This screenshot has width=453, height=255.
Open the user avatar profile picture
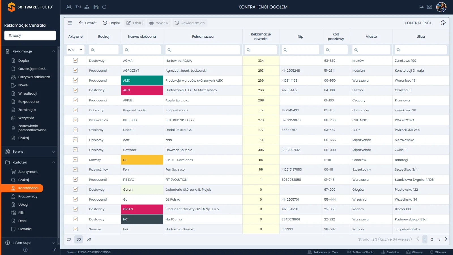(x=441, y=7)
